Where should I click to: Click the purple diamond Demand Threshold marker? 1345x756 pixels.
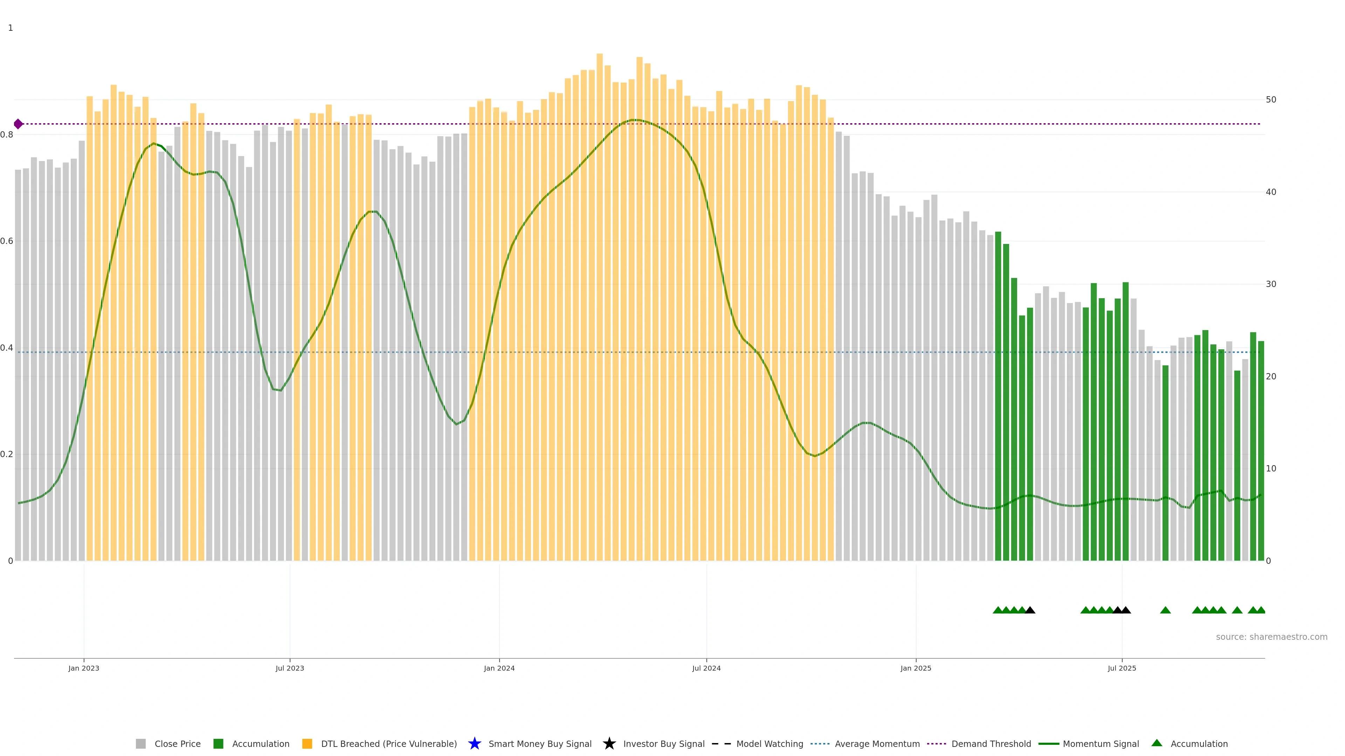click(x=18, y=124)
